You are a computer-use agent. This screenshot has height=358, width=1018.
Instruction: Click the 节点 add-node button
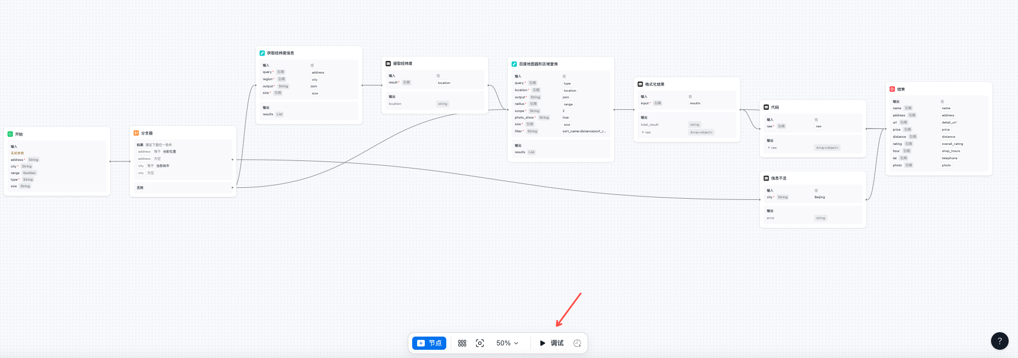429,343
